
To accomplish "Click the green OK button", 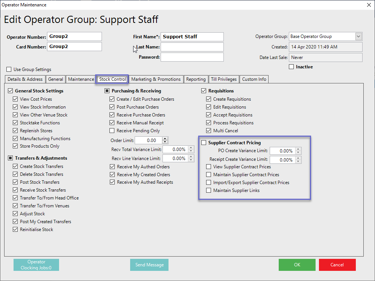I will (297, 265).
